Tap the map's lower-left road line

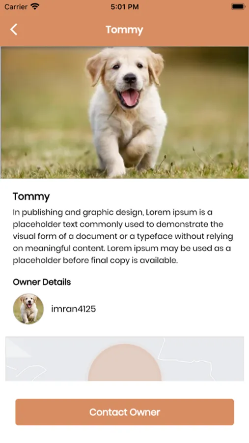coord(28,371)
